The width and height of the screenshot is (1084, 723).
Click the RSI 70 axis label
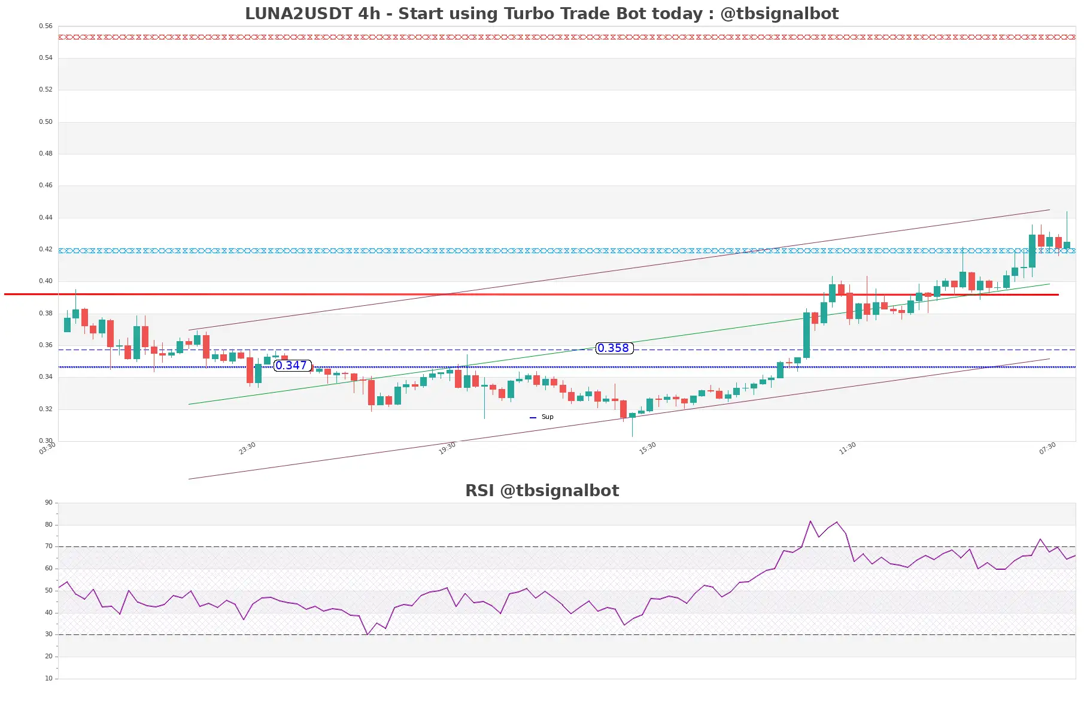(x=48, y=546)
